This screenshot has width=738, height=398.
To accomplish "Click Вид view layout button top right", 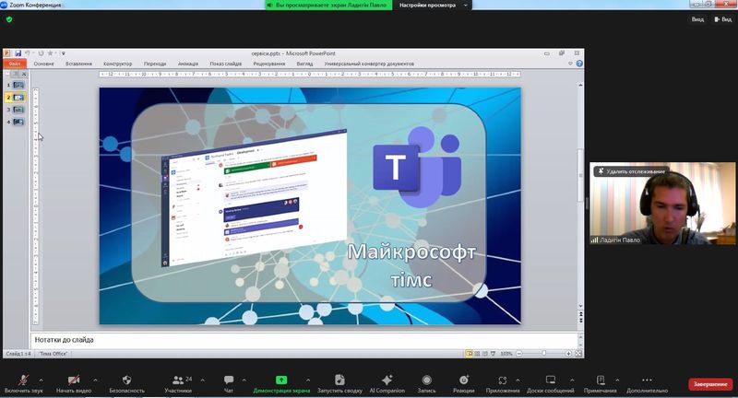I will [723, 19].
